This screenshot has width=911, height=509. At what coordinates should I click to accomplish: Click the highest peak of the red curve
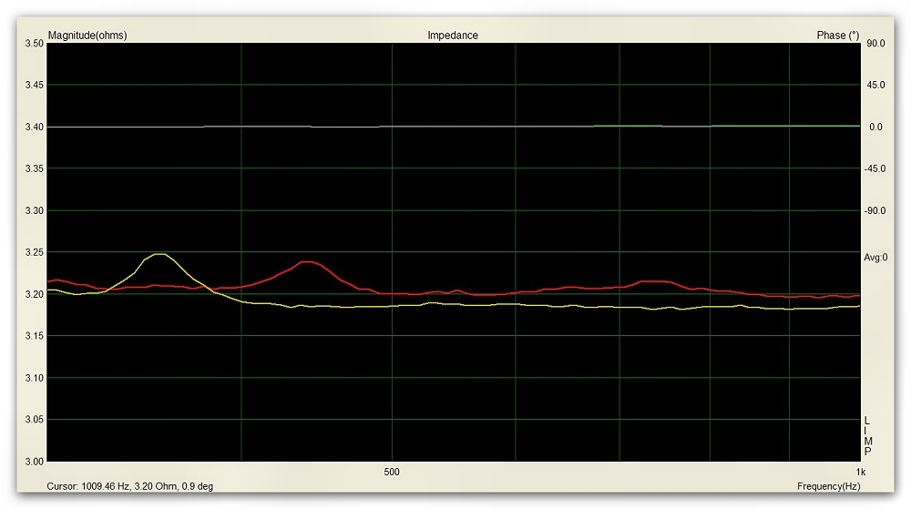coord(308,262)
